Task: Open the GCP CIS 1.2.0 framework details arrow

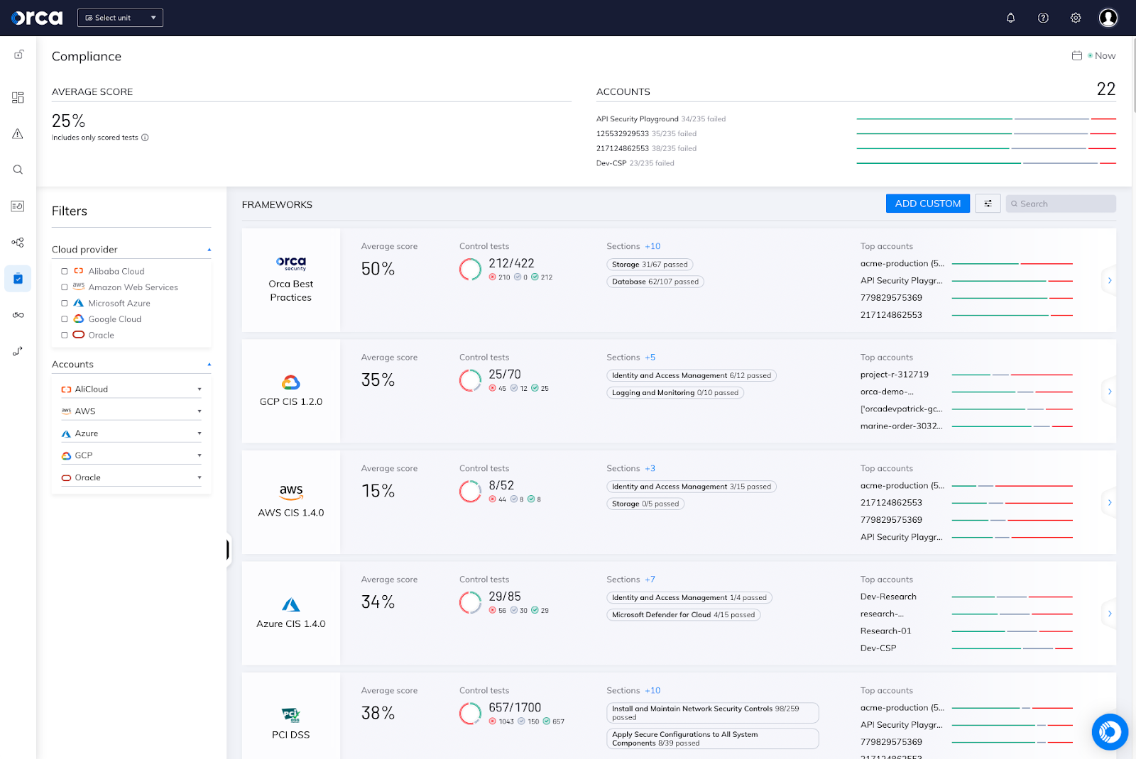Action: point(1109,391)
